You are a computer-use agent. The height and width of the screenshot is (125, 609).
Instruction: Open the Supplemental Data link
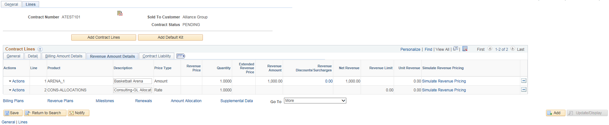click(237, 101)
